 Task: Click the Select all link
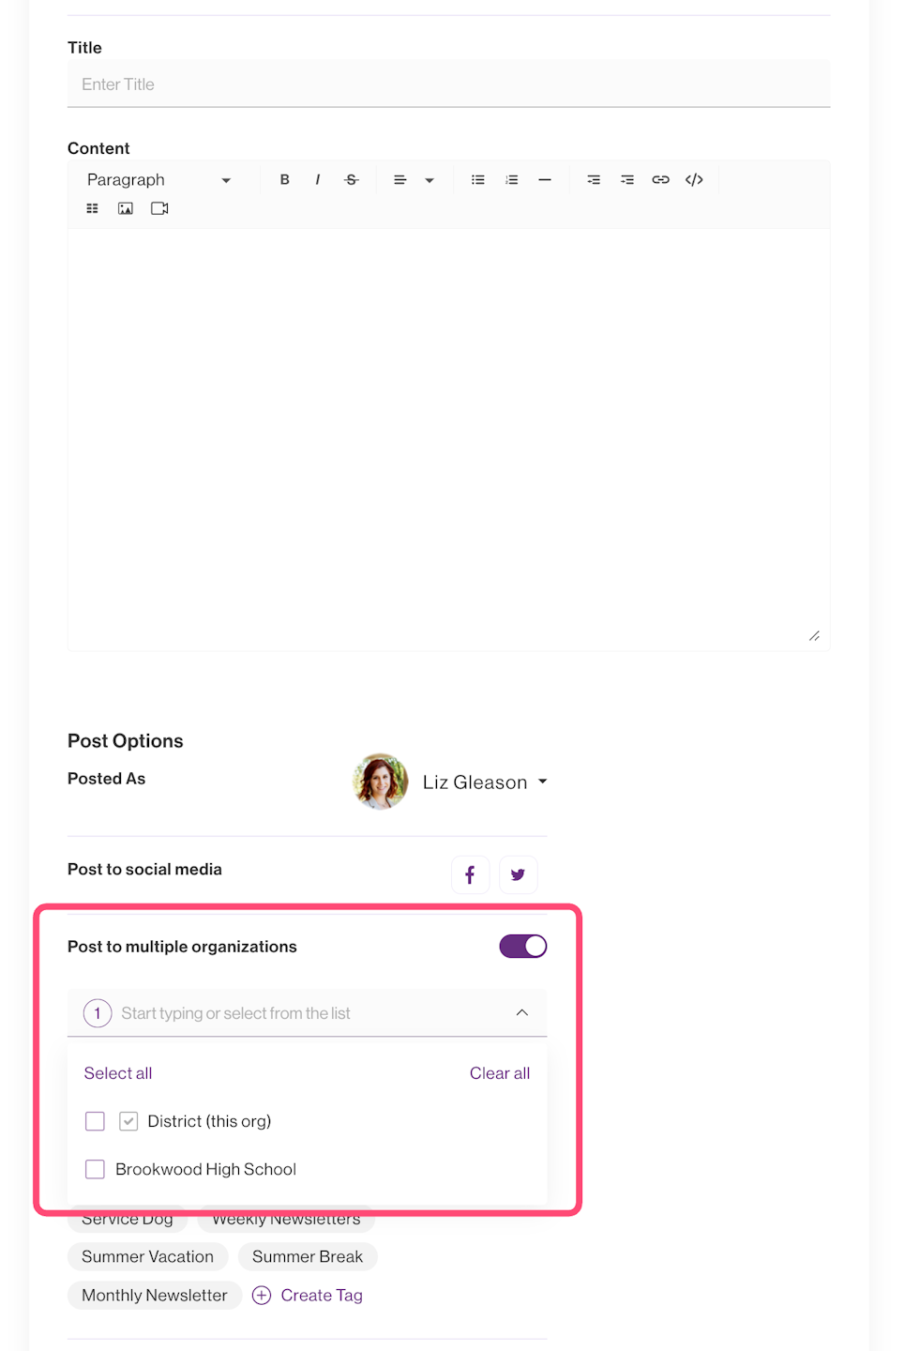[x=118, y=1073]
